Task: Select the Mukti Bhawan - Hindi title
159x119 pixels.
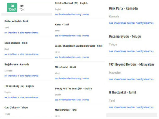Action: pos(66,110)
